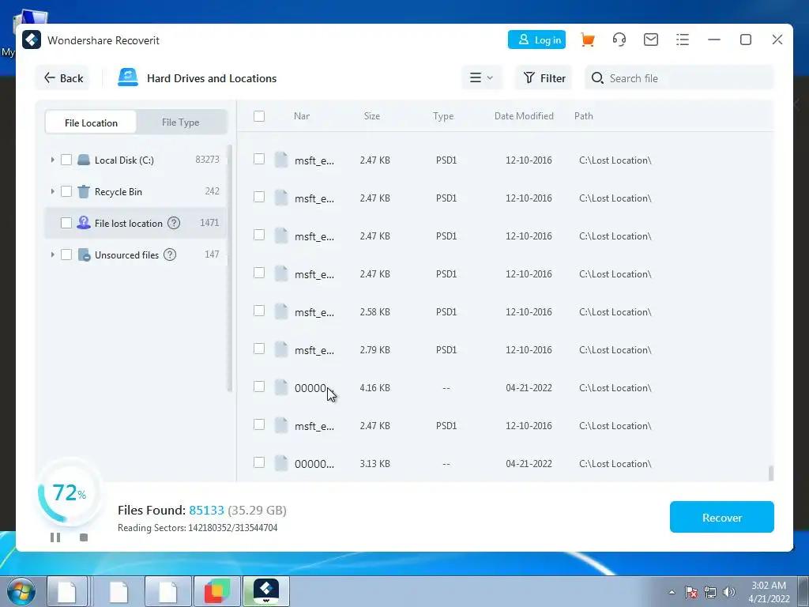
Task: Expand the Recycle Bin tree node
Action: [52, 191]
